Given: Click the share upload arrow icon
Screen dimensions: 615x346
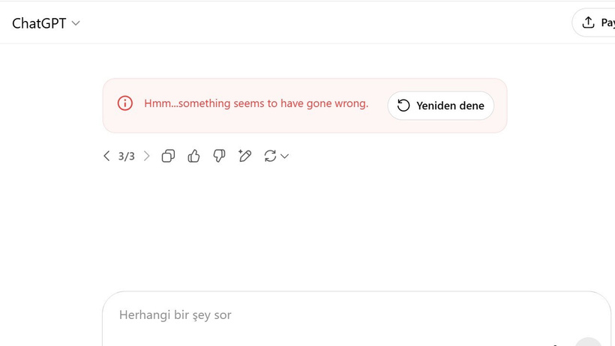Looking at the screenshot, I should (x=588, y=22).
